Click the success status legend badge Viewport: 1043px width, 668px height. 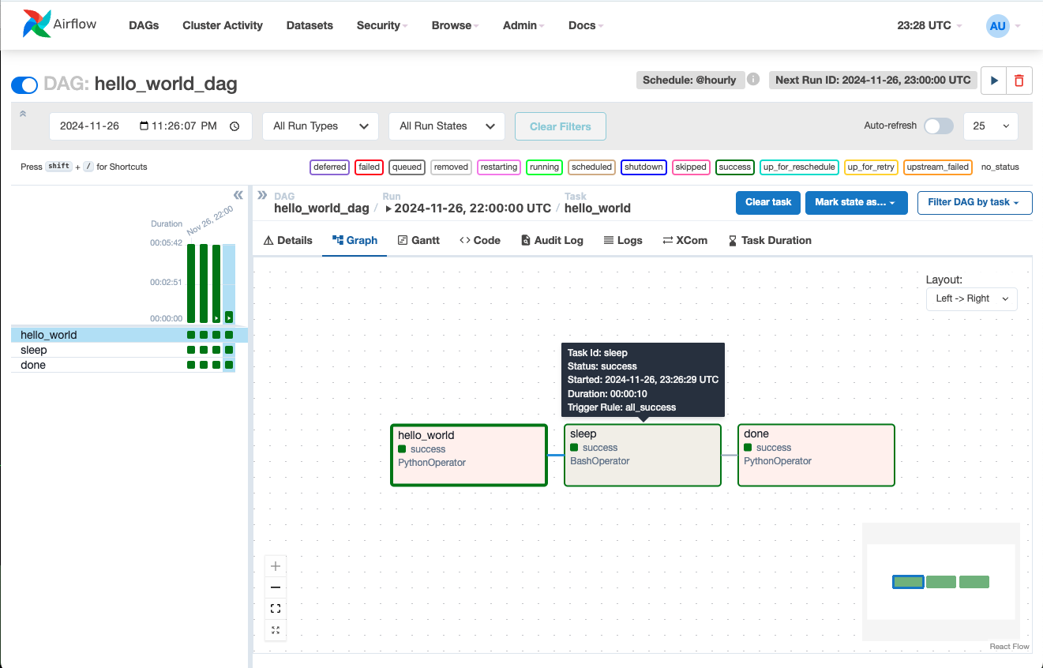tap(735, 167)
